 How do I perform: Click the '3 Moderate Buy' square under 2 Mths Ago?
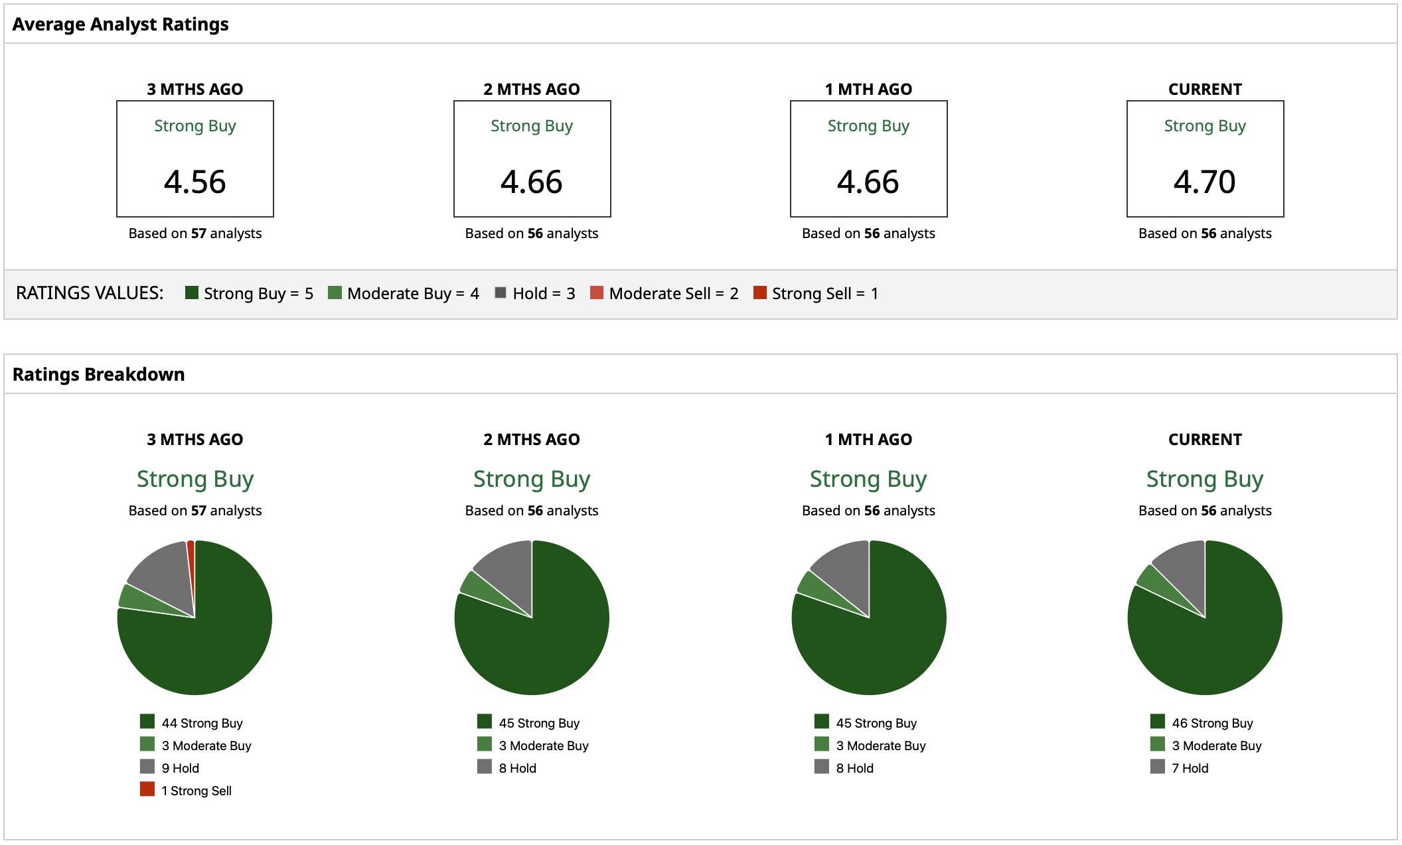coord(485,744)
